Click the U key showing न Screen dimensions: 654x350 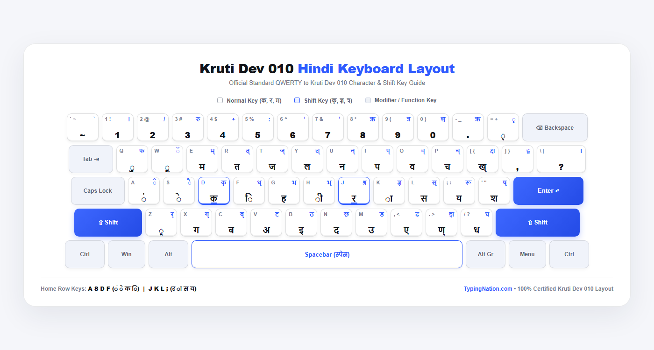(x=342, y=159)
